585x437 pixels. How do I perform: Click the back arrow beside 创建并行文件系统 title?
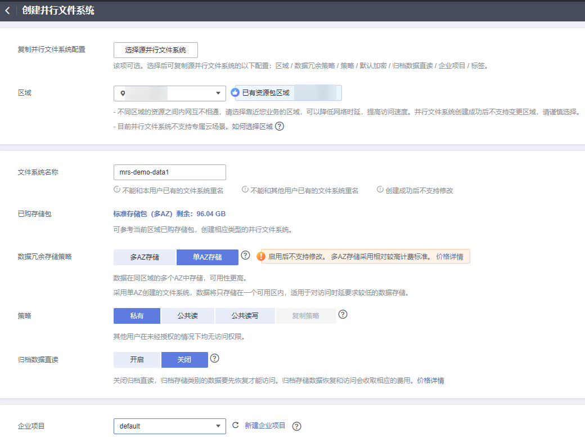click(x=8, y=10)
